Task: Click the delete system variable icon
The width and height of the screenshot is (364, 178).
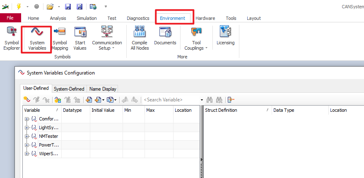Action: click(x=46, y=100)
